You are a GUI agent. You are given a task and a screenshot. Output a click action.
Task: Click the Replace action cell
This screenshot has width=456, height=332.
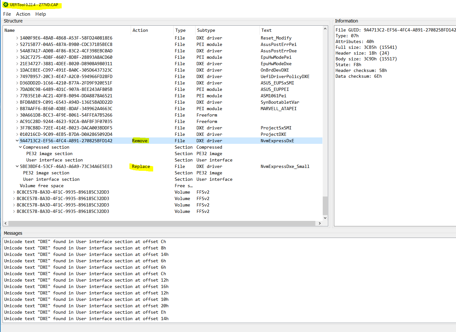coord(141,166)
